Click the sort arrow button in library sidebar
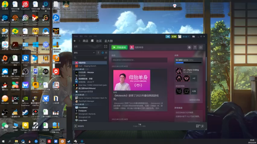Screen dimensions: 257x144 pyautogui.click(x=98, y=52)
